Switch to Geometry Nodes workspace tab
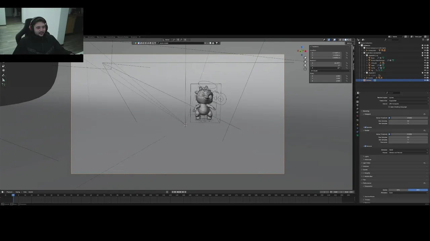 (123, 37)
